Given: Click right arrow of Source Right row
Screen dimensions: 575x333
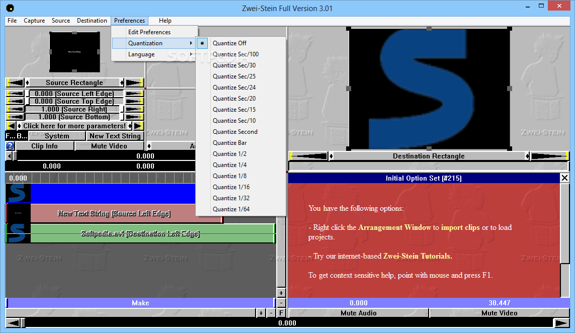Looking at the screenshot, I should 134,109.
